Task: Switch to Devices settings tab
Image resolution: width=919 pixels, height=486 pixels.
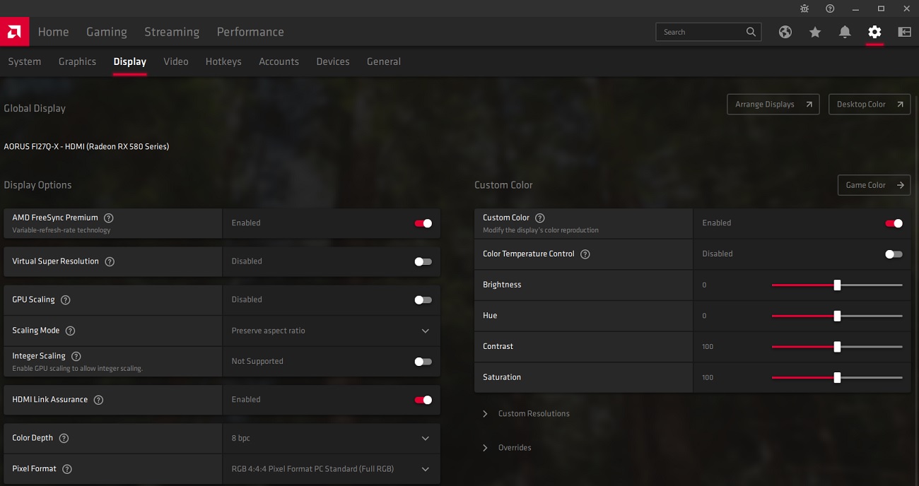Action: tap(333, 61)
